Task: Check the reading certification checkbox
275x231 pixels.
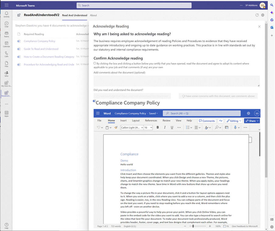Action: click(94, 63)
